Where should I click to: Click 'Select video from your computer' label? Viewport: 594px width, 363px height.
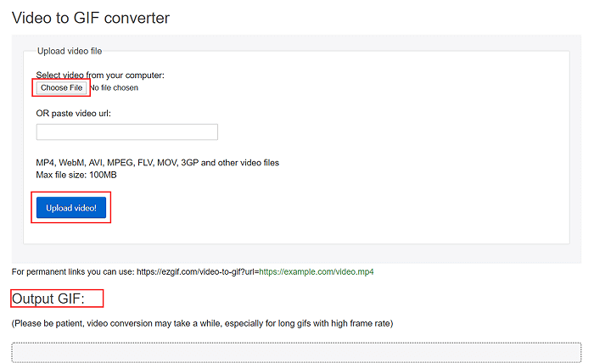[x=99, y=75]
